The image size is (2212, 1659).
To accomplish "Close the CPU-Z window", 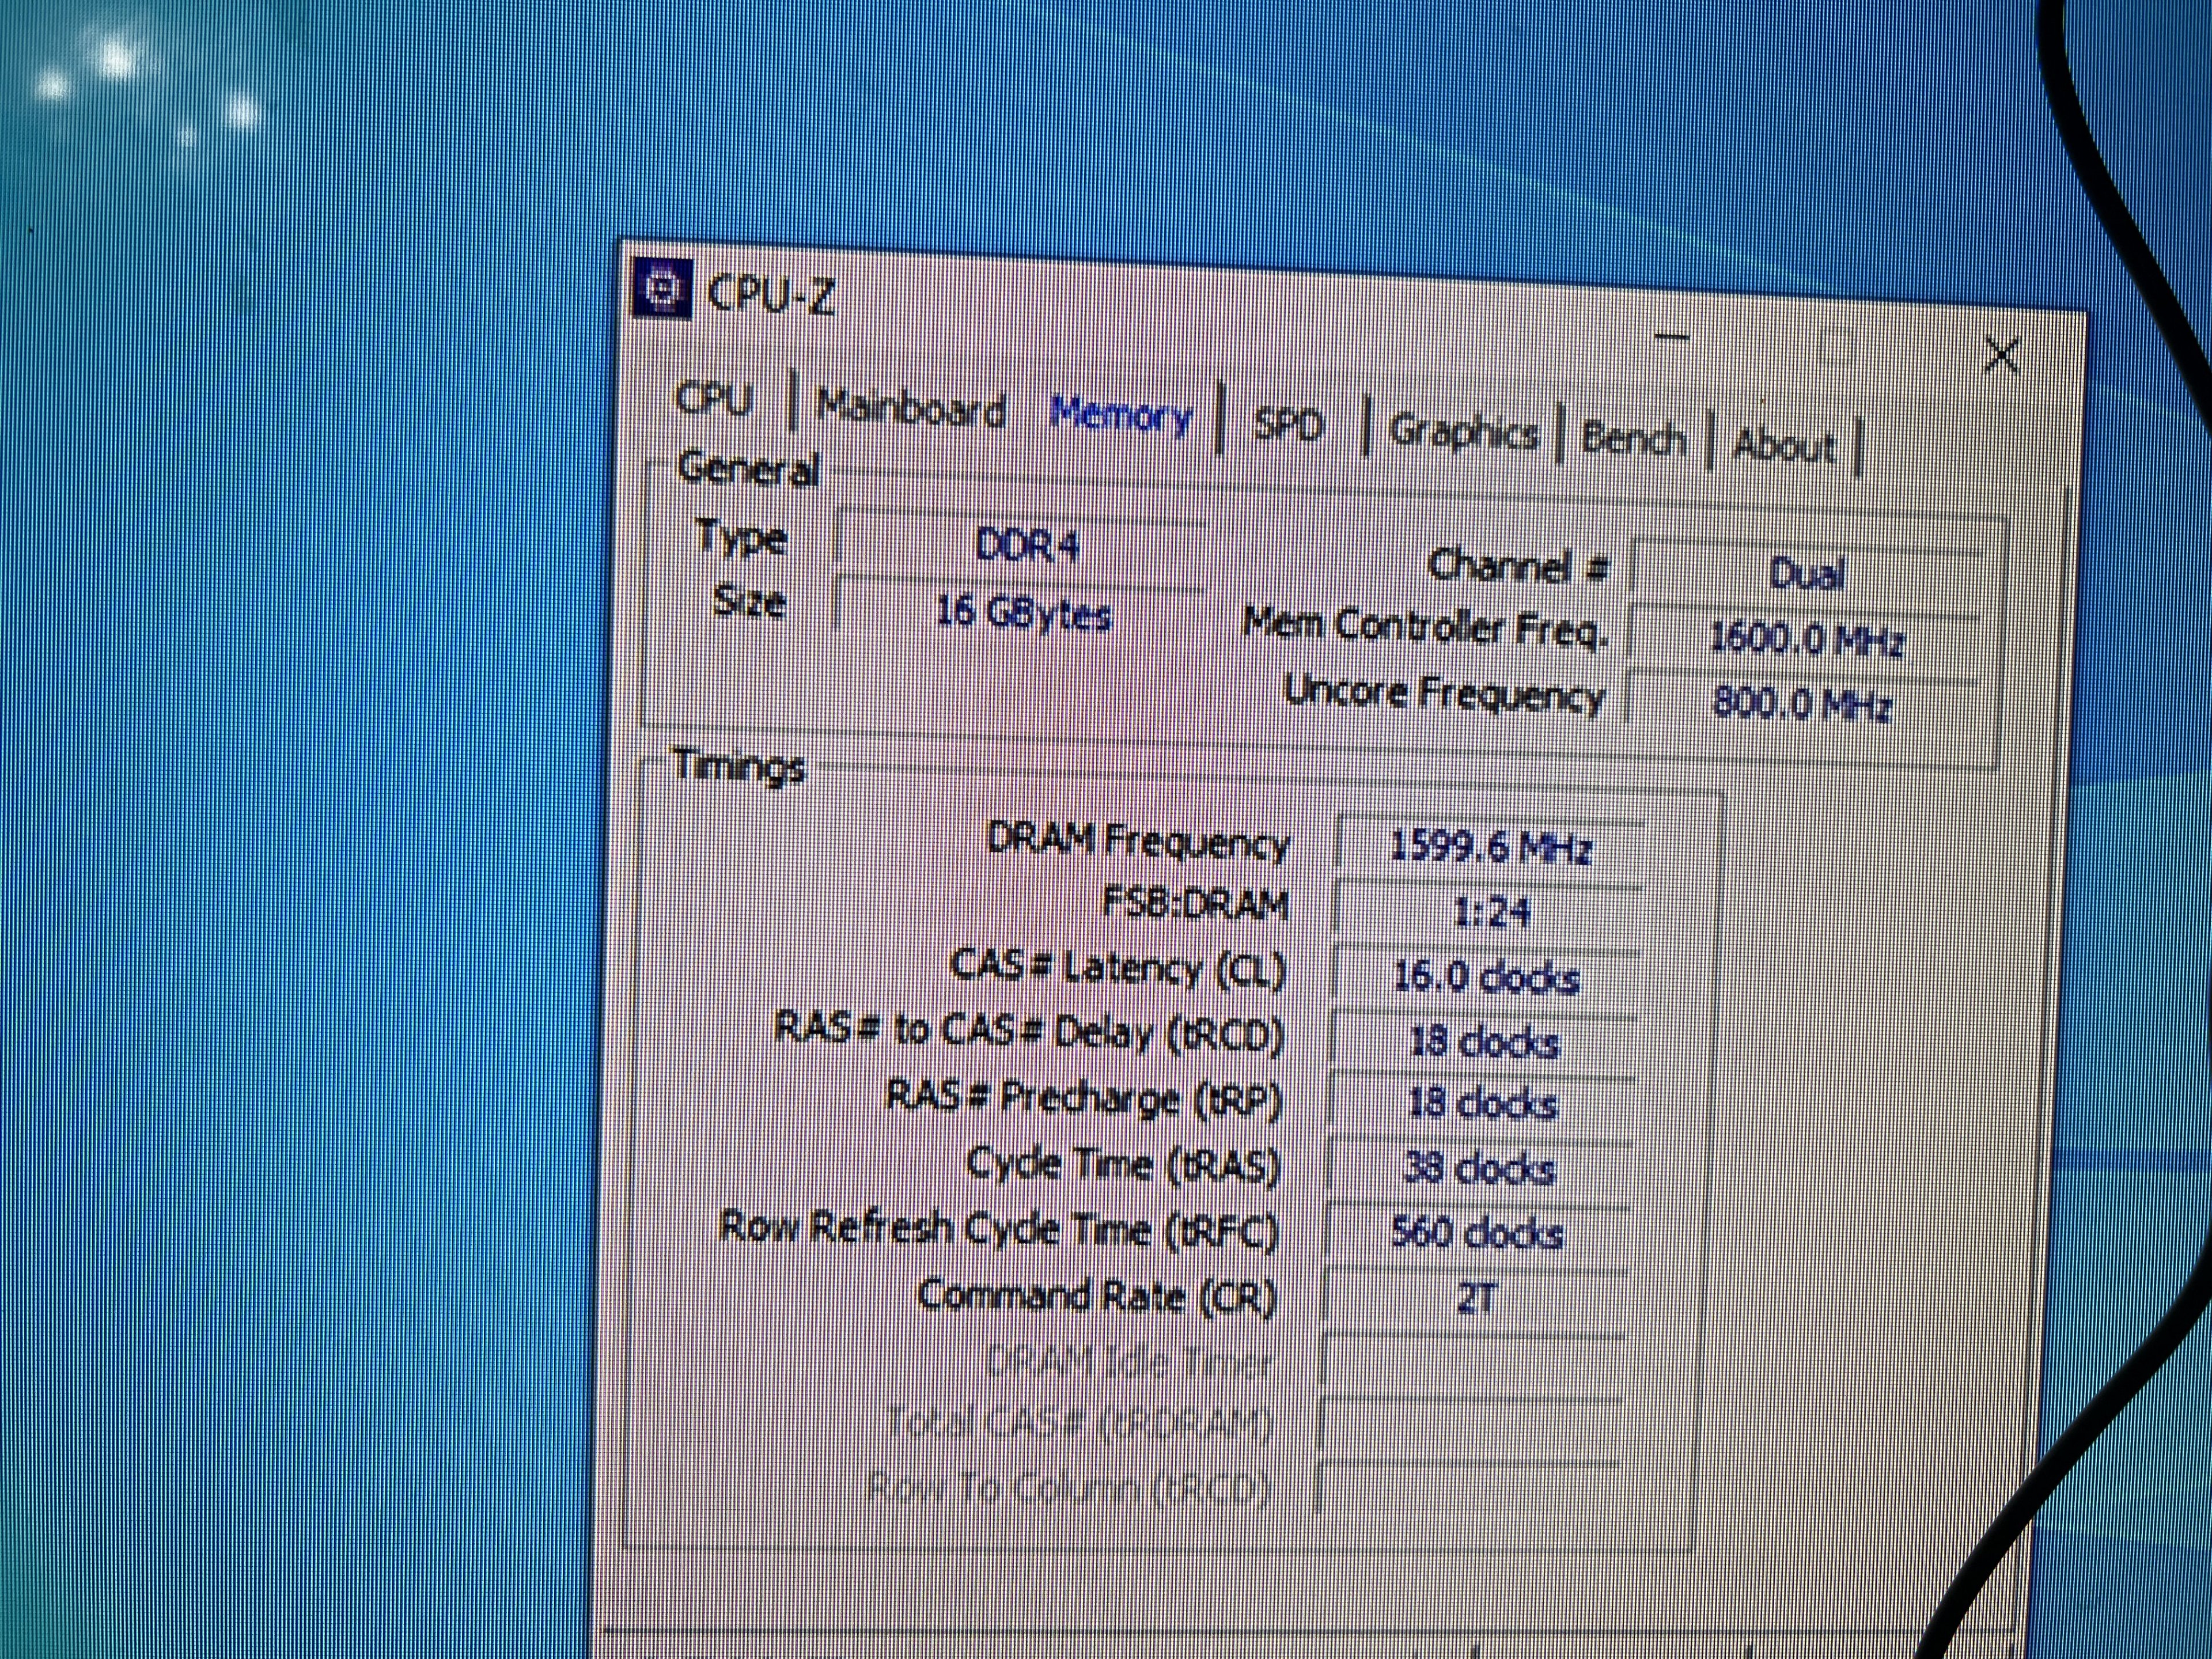I will tap(2001, 354).
